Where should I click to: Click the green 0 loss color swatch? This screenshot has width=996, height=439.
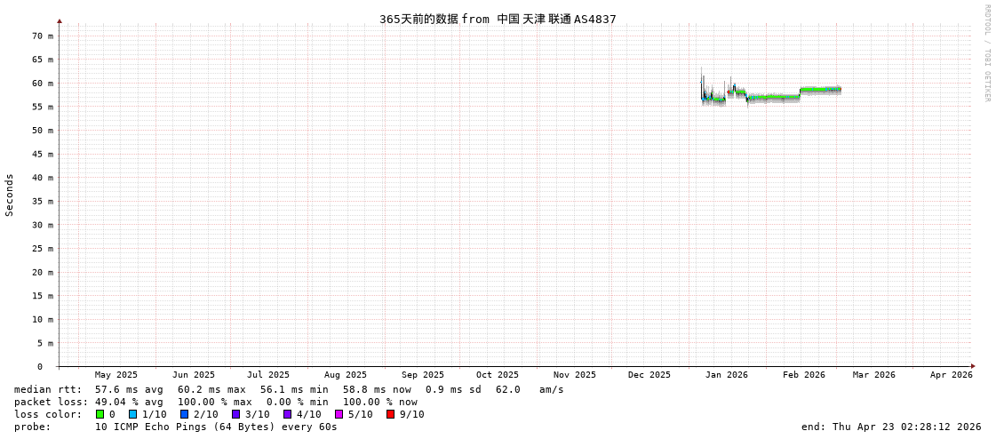[100, 414]
